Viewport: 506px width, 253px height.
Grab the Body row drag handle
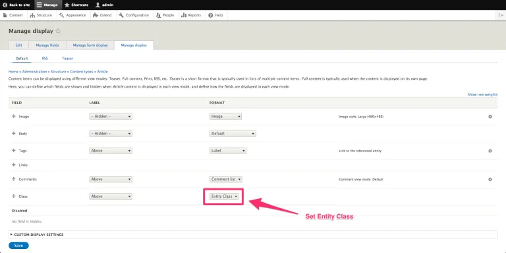tap(14, 133)
